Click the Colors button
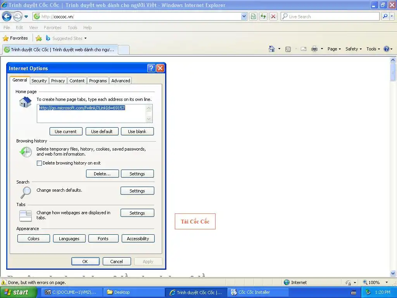The width and height of the screenshot is (397, 298). pos(34,239)
